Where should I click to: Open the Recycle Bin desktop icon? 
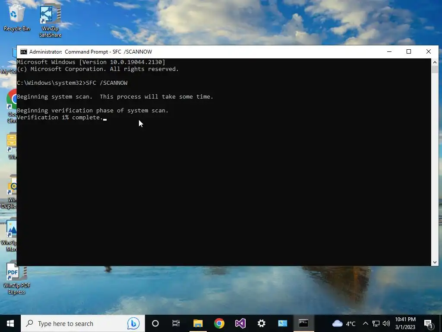click(16, 17)
